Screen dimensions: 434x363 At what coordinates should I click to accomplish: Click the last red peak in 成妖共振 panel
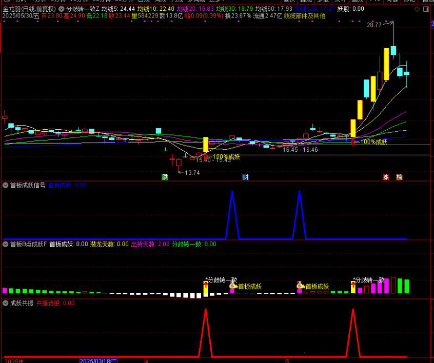353,309
